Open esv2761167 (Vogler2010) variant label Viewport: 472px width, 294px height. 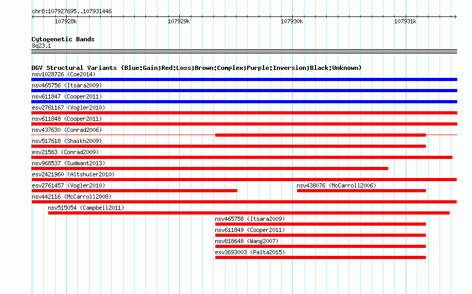(68, 108)
